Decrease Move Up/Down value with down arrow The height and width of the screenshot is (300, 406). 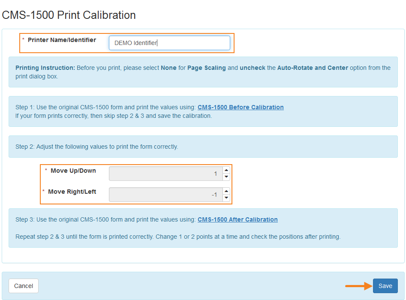[226, 177]
